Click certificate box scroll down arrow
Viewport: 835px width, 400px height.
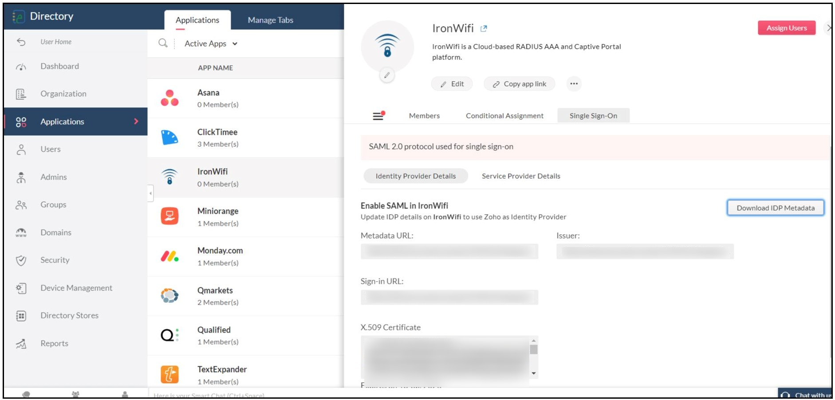pyautogui.click(x=534, y=373)
